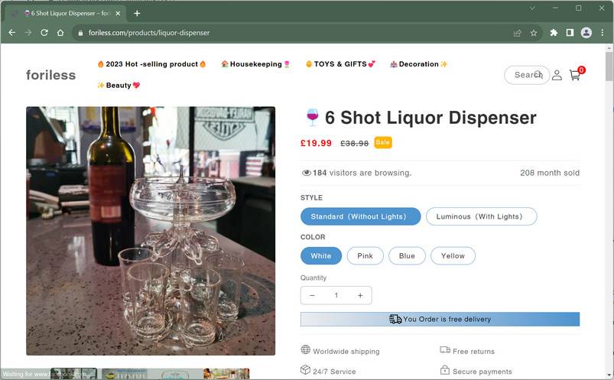The image size is (614, 380).
Task: Open a new browser tab
Action: [137, 13]
